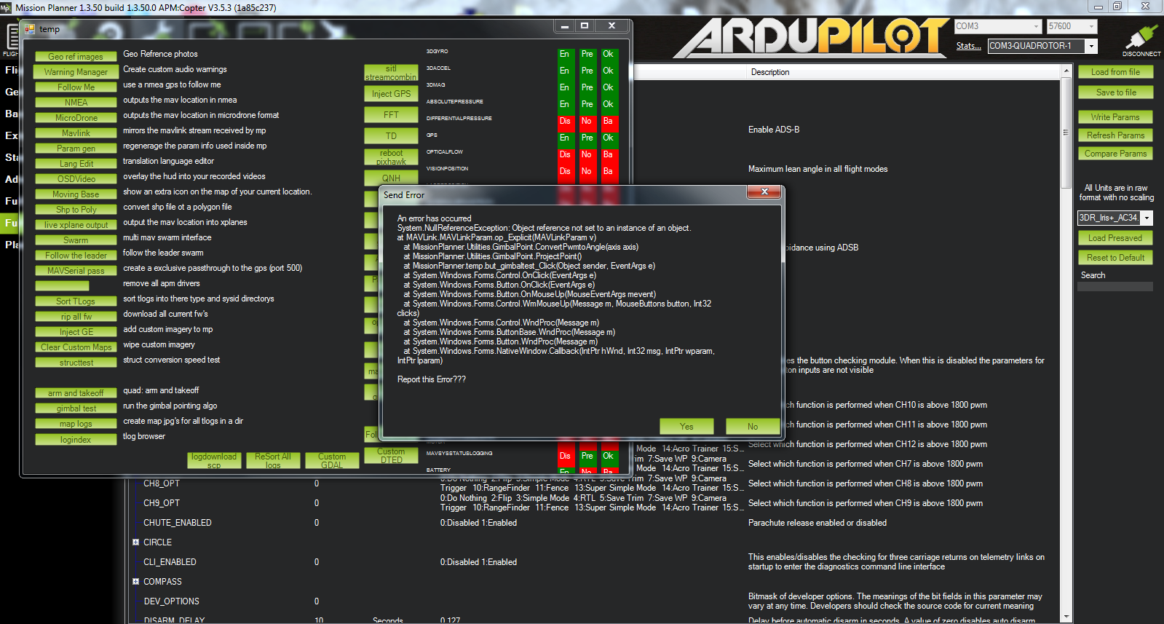Click the Swarm button
The image size is (1164, 624).
coord(76,240)
